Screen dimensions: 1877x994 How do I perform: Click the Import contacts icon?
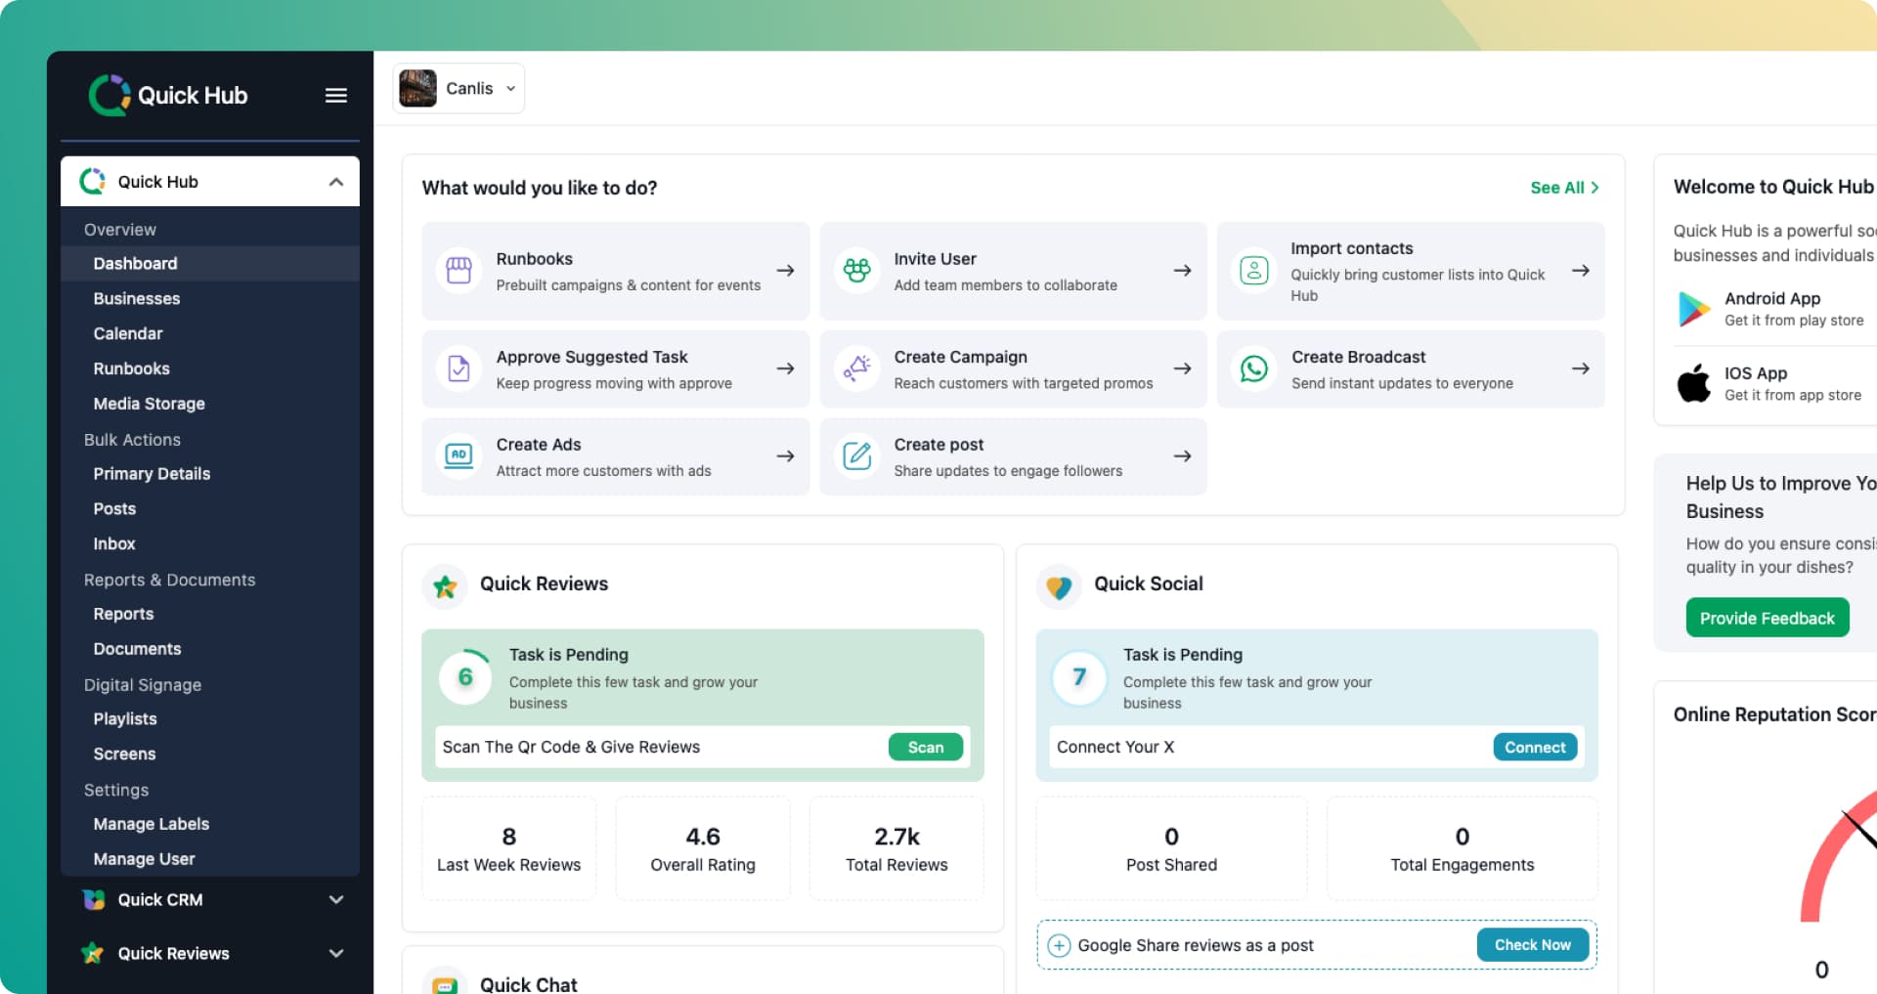(x=1253, y=271)
